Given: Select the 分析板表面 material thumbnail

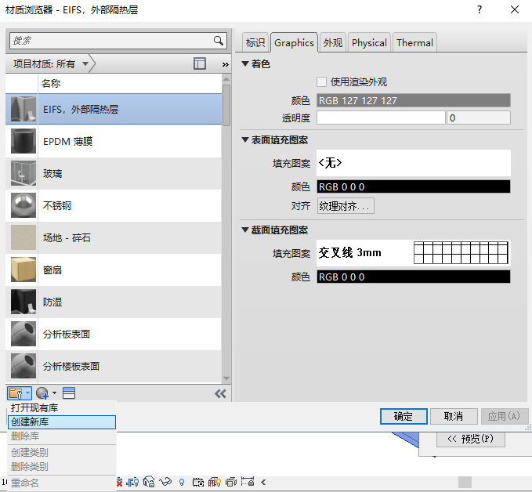Looking at the screenshot, I should tap(23, 334).
